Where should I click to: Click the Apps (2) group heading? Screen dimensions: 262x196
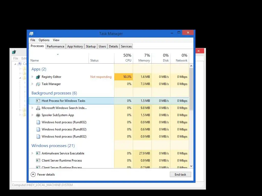[x=39, y=69]
